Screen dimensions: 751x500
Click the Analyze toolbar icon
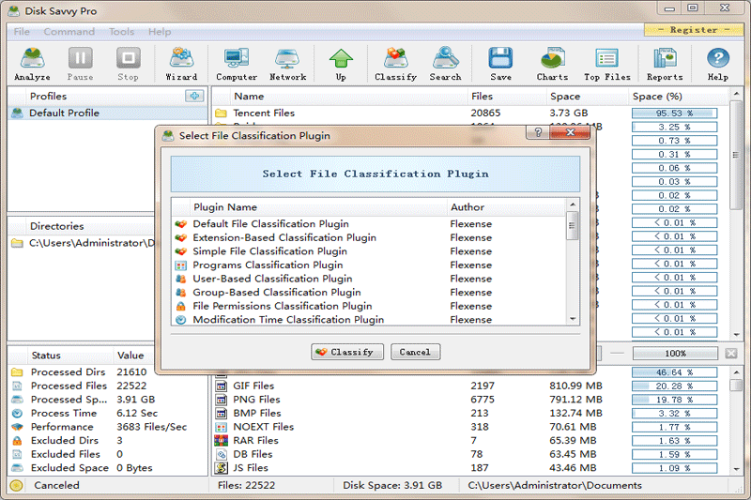click(33, 64)
